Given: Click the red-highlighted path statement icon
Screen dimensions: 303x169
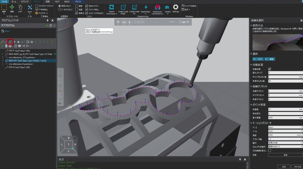Looking at the screenshot, I should (x=10, y=42).
